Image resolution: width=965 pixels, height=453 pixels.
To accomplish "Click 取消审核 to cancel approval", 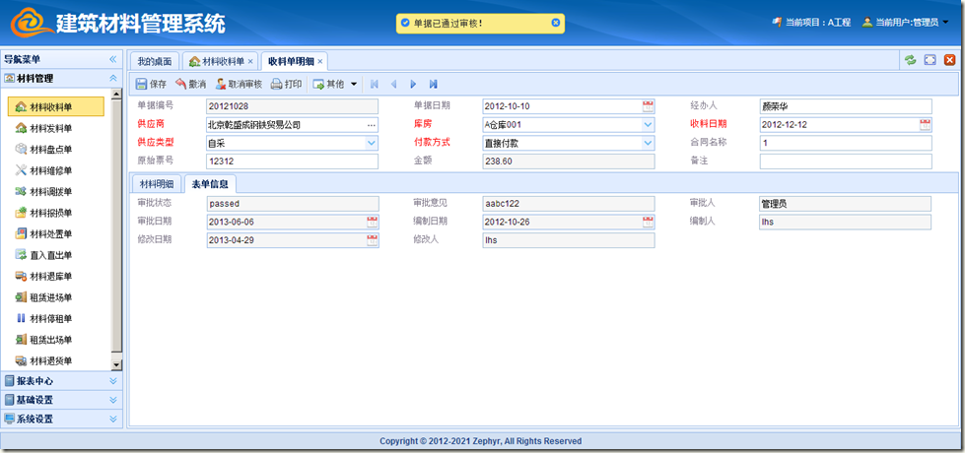I will pyautogui.click(x=239, y=85).
